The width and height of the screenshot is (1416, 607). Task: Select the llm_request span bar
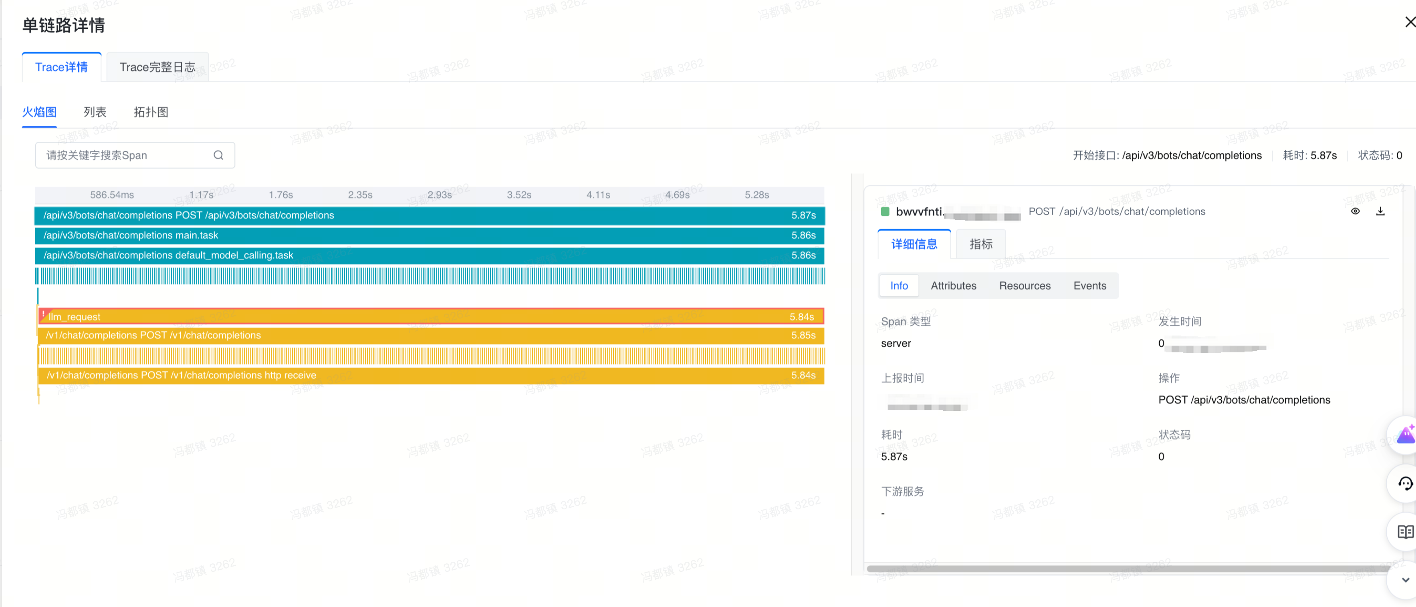click(x=429, y=317)
